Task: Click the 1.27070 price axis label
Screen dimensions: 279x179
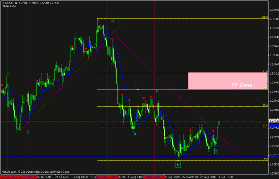Action: [274, 137]
